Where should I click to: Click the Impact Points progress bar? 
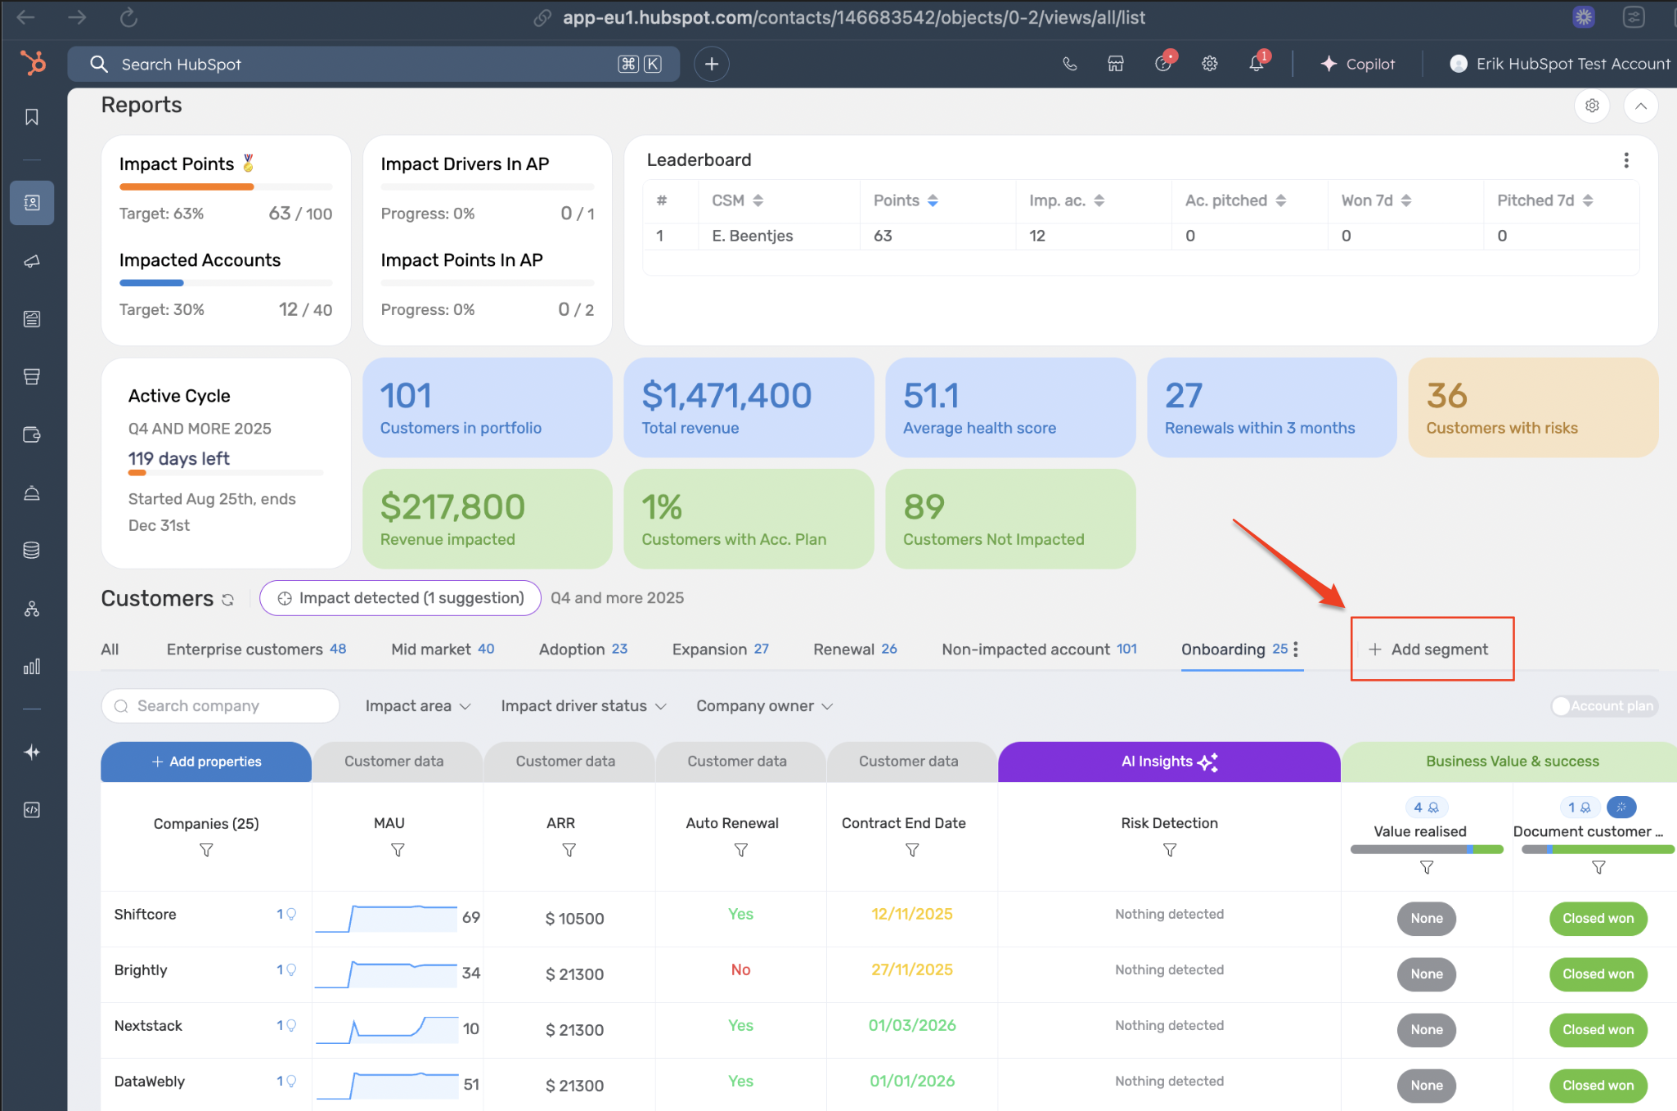pyautogui.click(x=226, y=187)
